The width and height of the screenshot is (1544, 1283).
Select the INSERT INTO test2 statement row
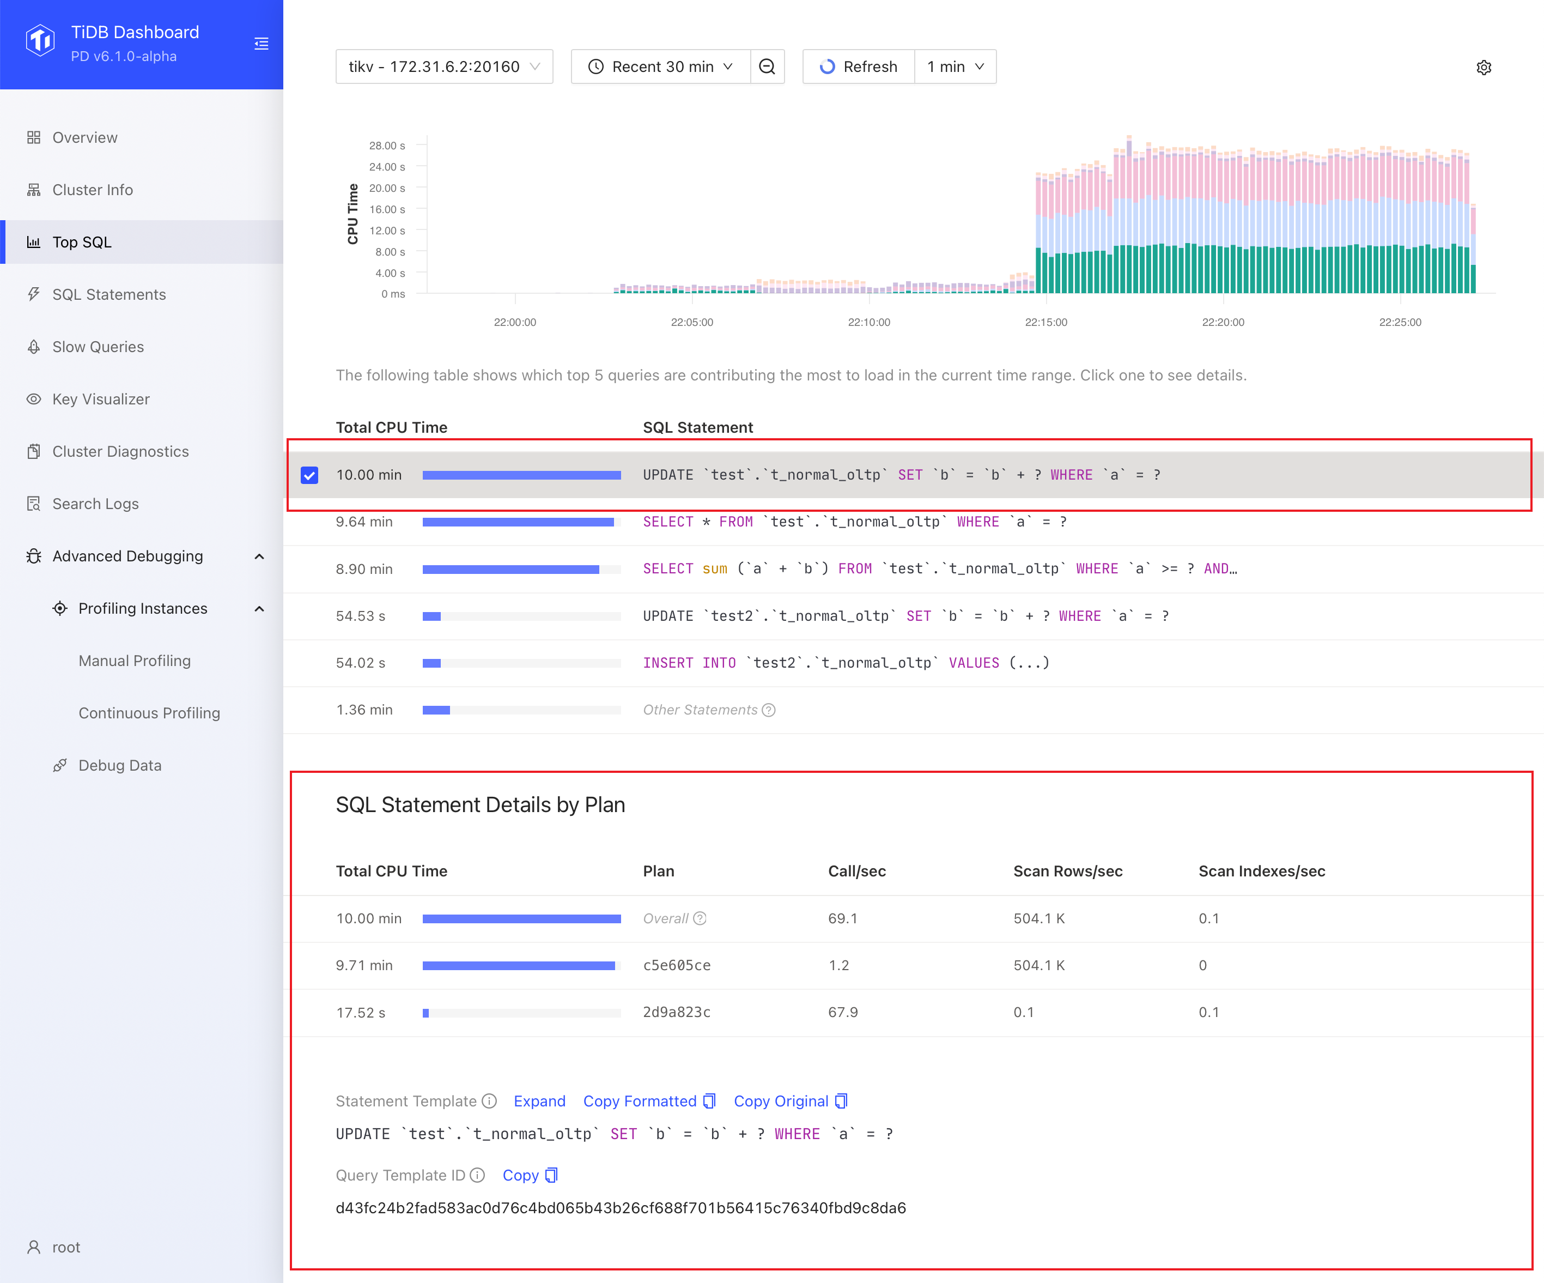846,663
